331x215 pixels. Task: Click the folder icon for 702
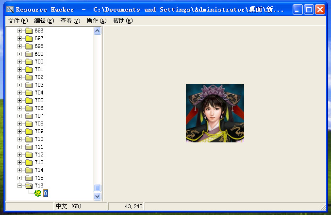tap(29, 77)
